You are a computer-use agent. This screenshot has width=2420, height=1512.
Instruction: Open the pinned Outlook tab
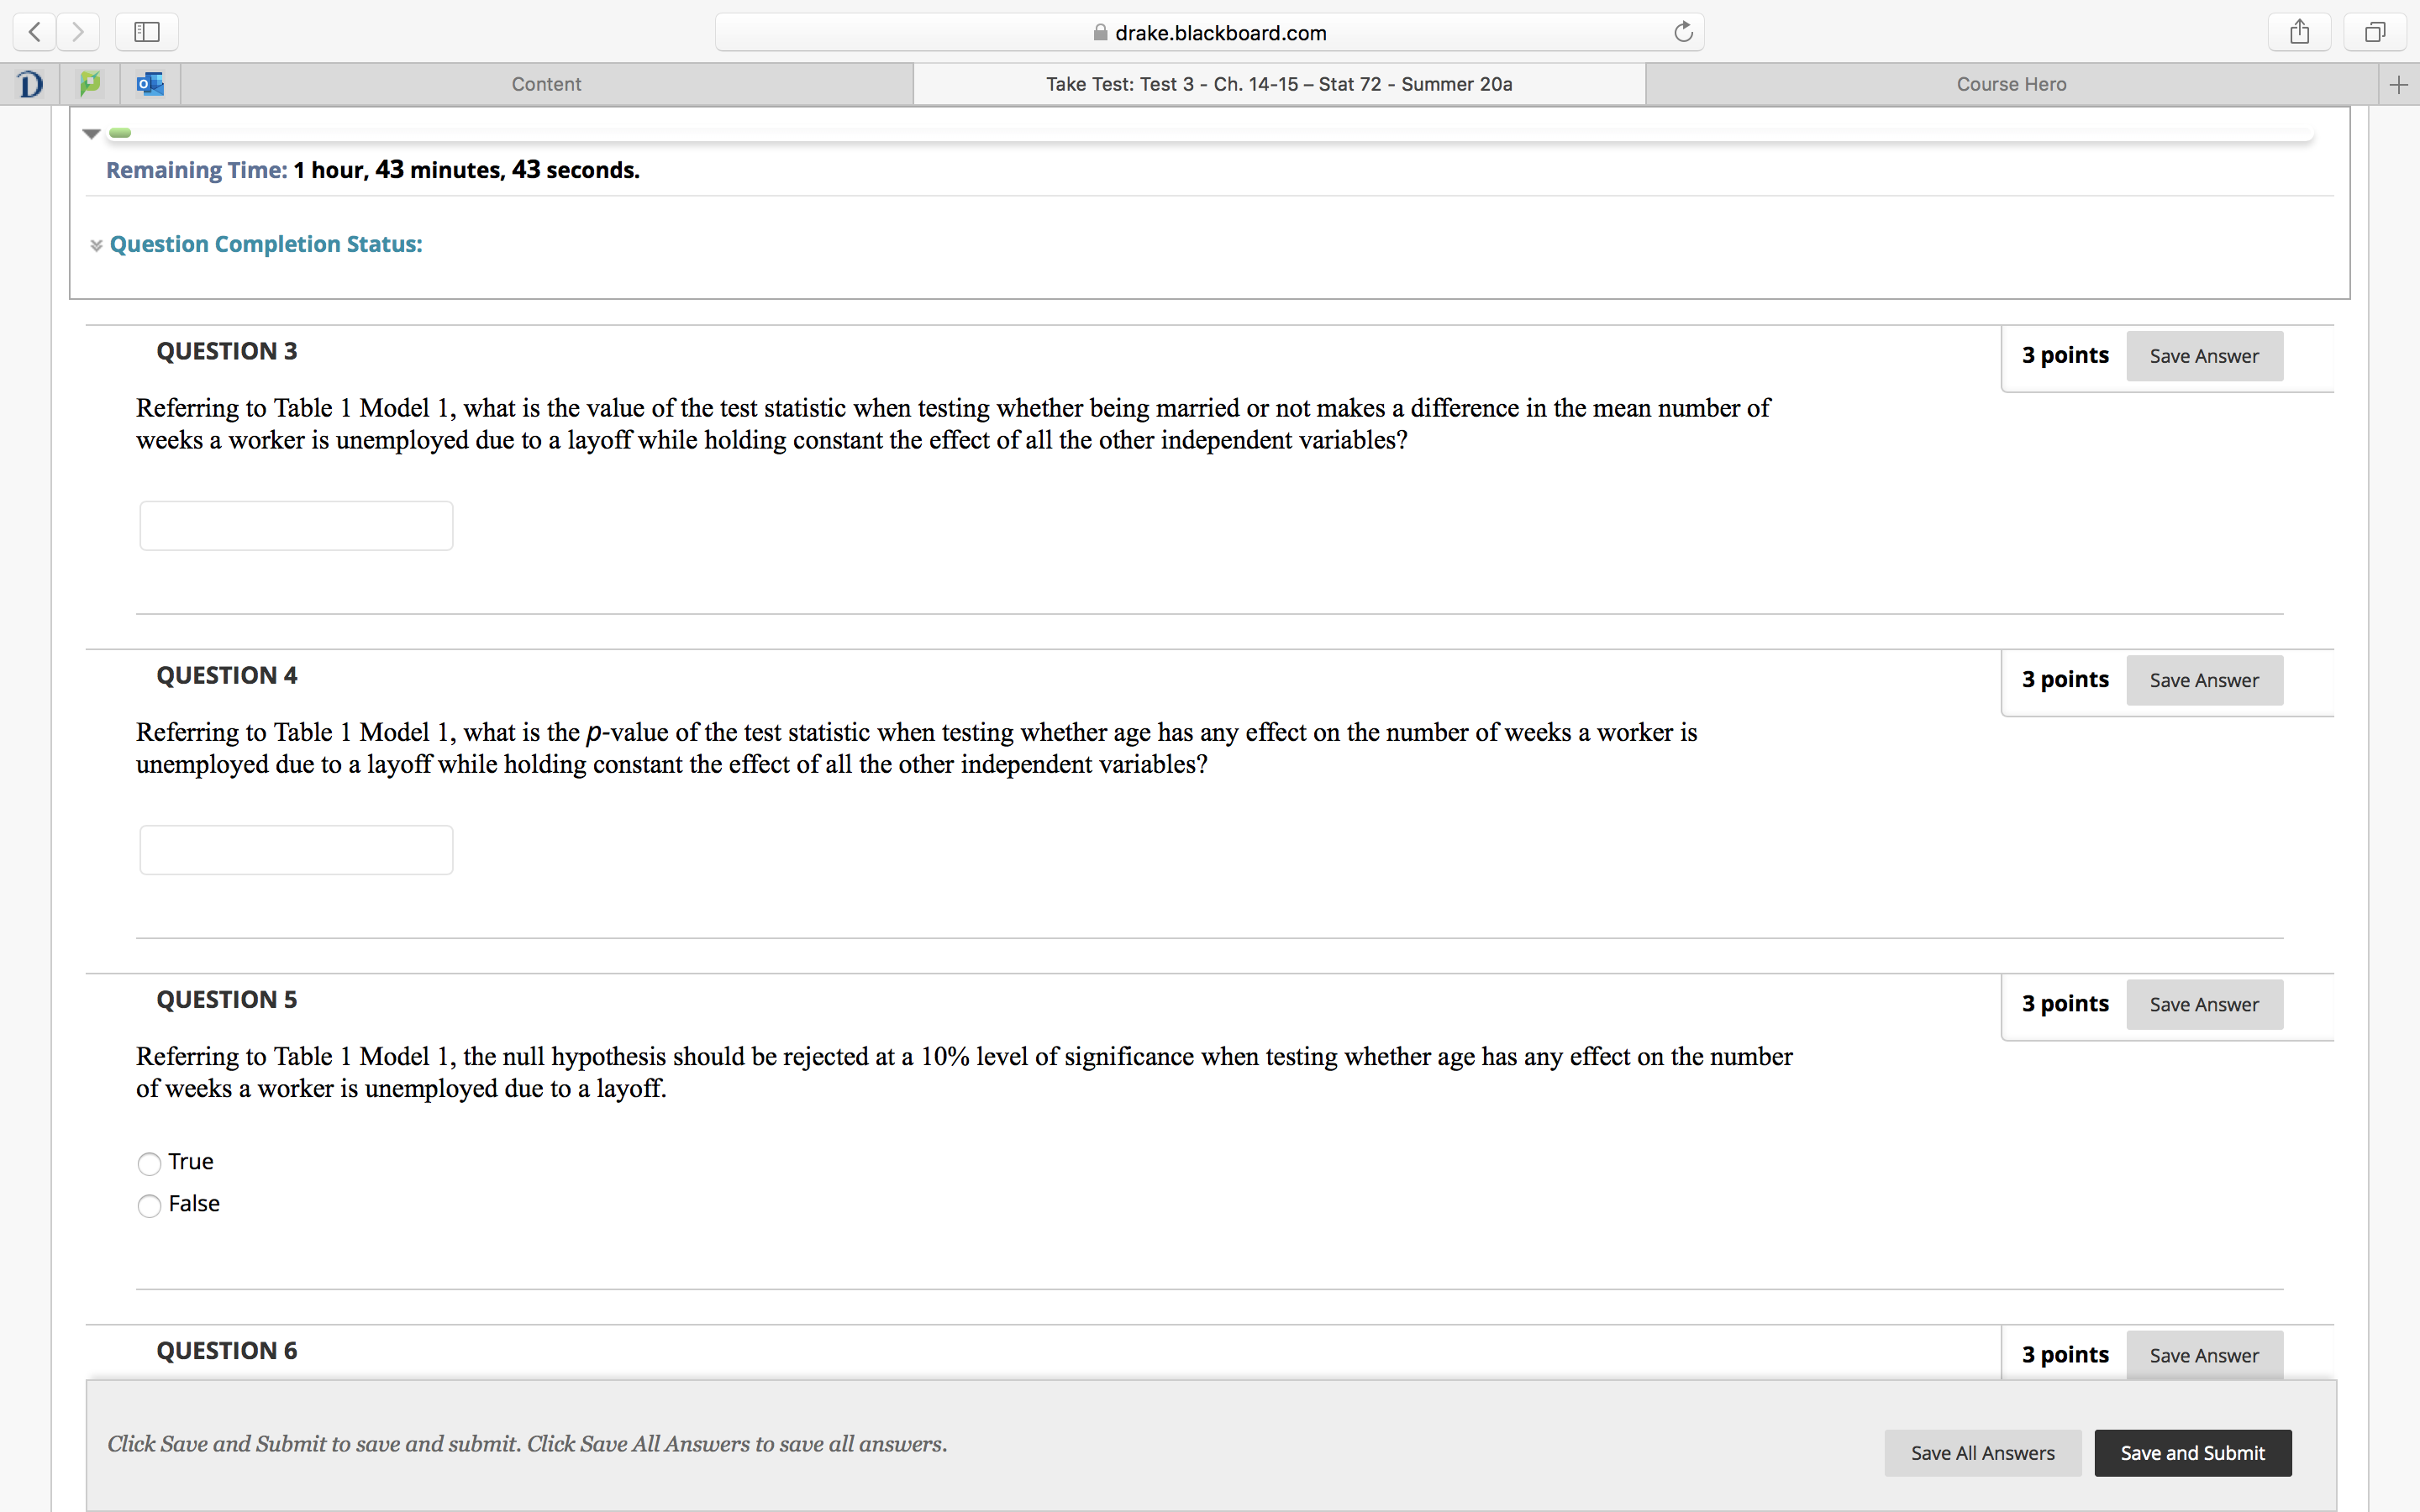click(x=150, y=84)
